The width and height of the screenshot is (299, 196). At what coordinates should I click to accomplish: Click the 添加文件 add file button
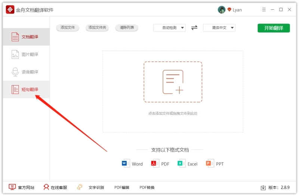[68, 28]
